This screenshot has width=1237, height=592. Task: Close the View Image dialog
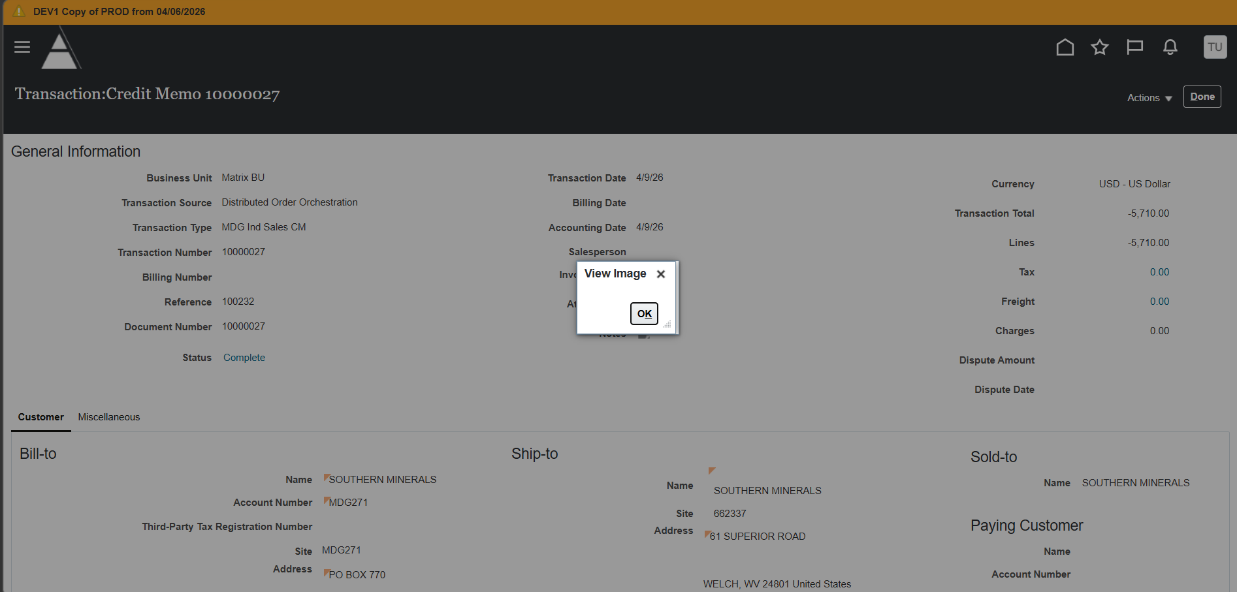click(x=660, y=274)
